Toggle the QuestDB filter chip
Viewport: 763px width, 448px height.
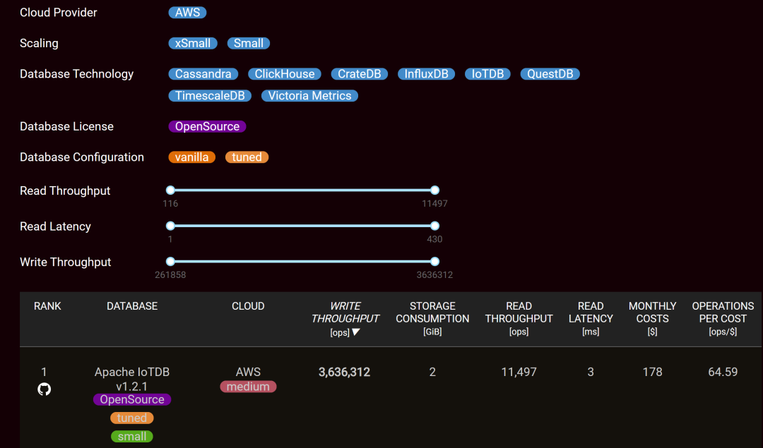pyautogui.click(x=550, y=74)
